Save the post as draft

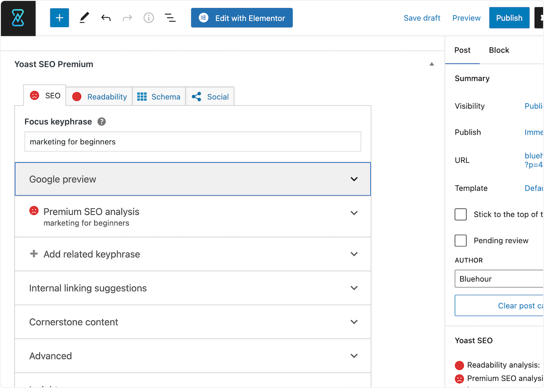click(422, 18)
